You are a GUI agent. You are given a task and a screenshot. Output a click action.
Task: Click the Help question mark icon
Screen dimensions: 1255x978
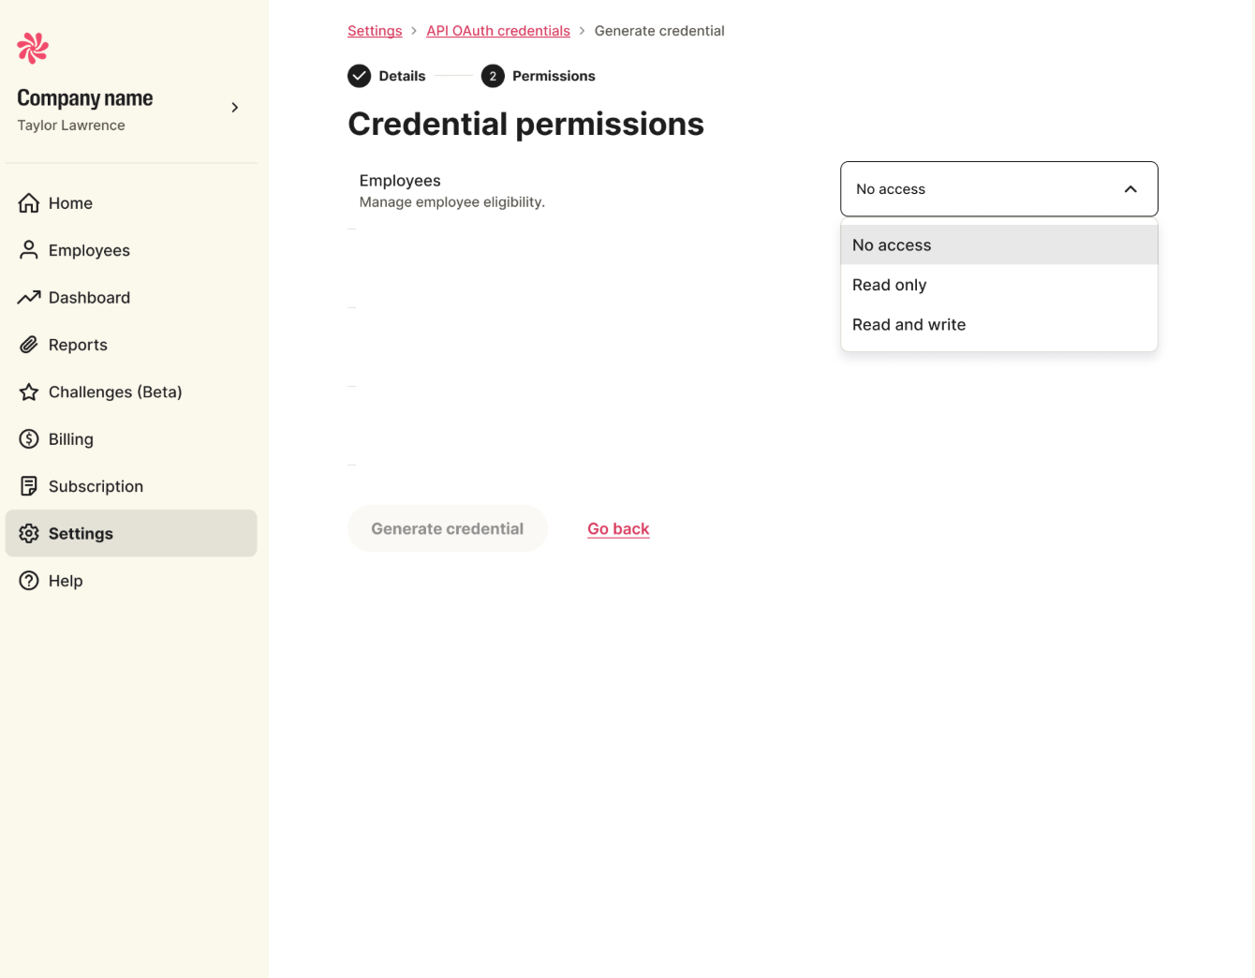[x=29, y=581]
